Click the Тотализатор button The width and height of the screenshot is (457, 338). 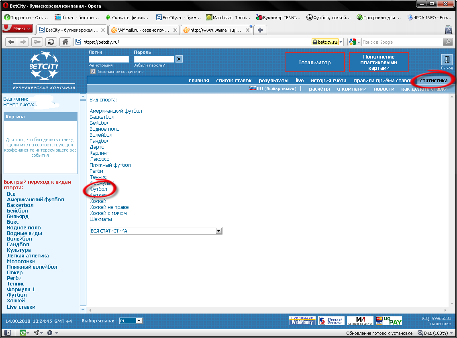point(314,62)
